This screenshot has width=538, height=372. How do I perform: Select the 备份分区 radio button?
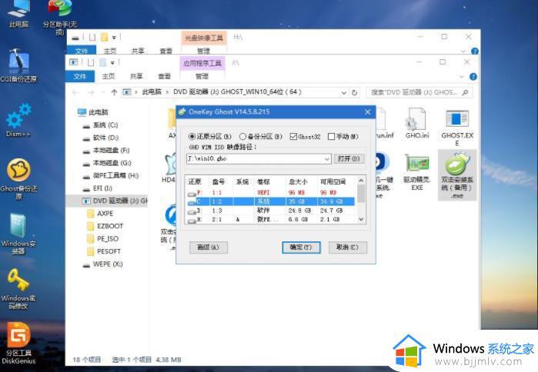coord(242,136)
